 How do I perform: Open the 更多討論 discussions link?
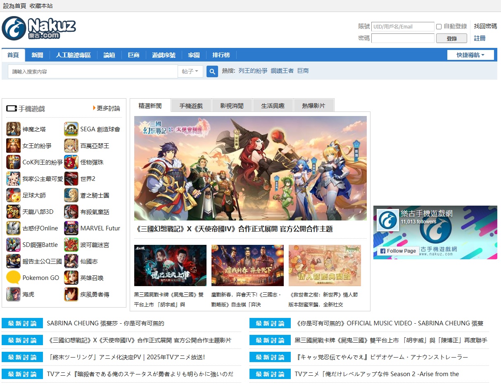click(x=108, y=108)
